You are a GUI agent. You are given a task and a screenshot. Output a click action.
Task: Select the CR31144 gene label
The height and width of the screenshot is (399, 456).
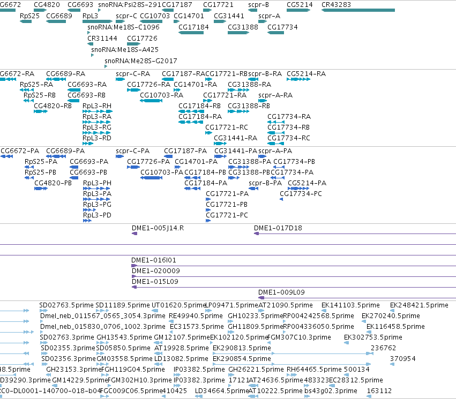point(102,39)
